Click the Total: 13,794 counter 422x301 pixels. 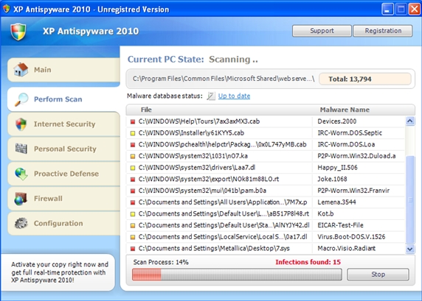point(365,79)
